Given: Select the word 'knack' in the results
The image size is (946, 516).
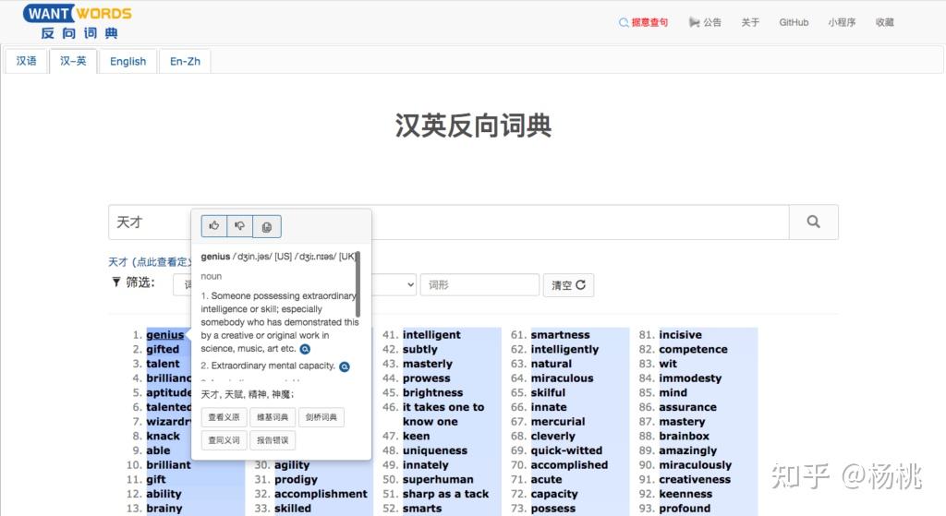Looking at the screenshot, I should point(163,436).
